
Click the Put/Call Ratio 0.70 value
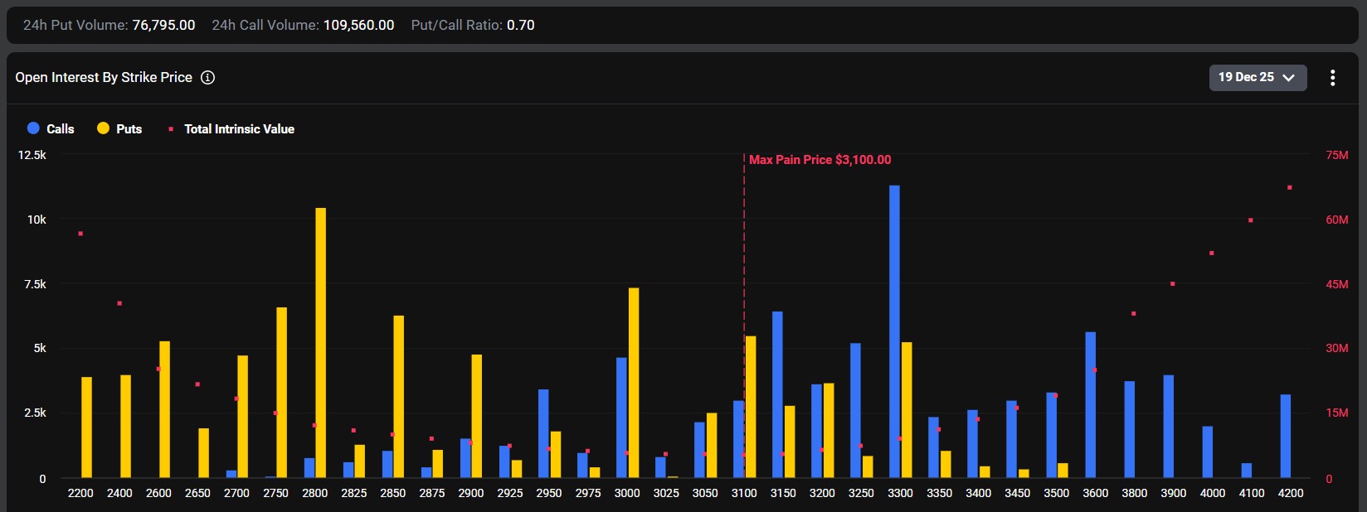521,26
